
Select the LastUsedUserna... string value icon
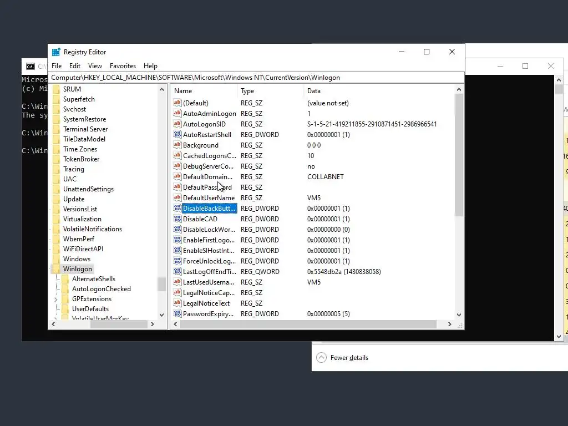(177, 282)
